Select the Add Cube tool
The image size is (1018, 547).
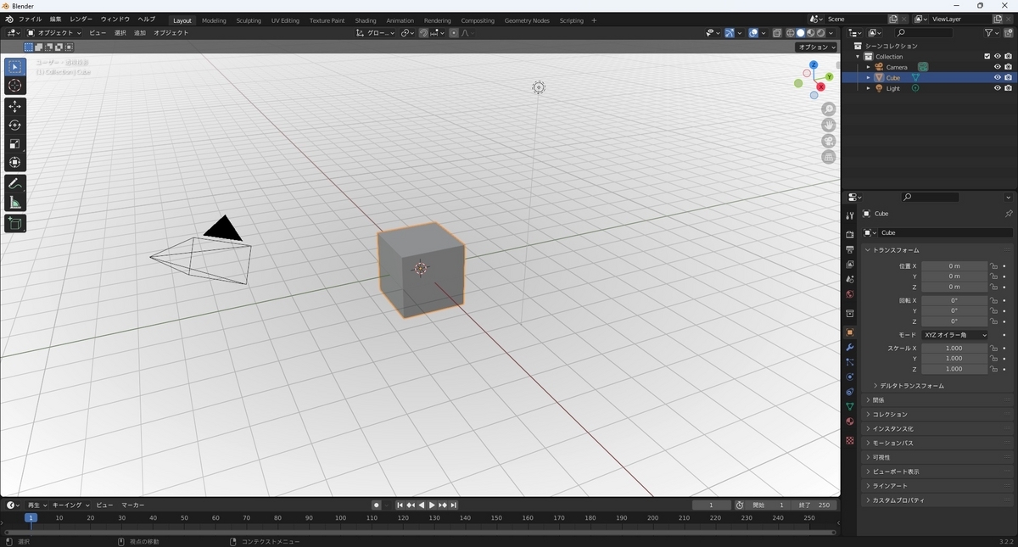tap(15, 223)
